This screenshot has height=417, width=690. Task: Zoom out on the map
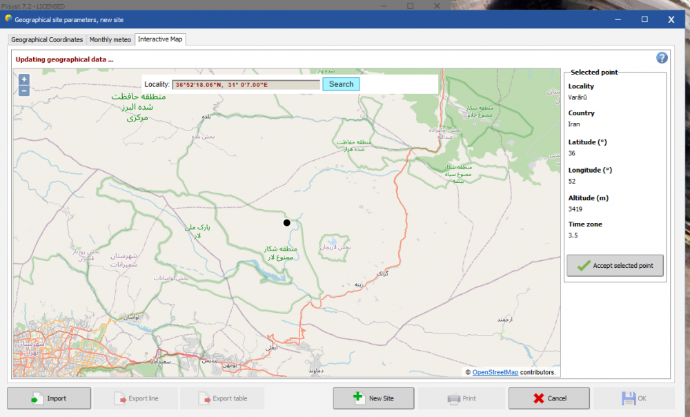tap(24, 90)
